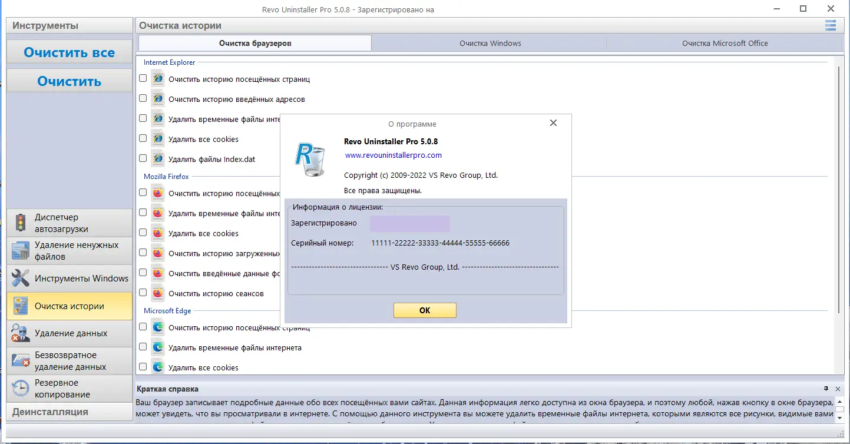The image size is (850, 444).
Task: Tick Edge 'Удалить временные файлы интернета' checkbox
Action: 143,347
